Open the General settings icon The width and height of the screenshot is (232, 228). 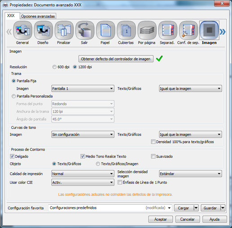pos(22,30)
